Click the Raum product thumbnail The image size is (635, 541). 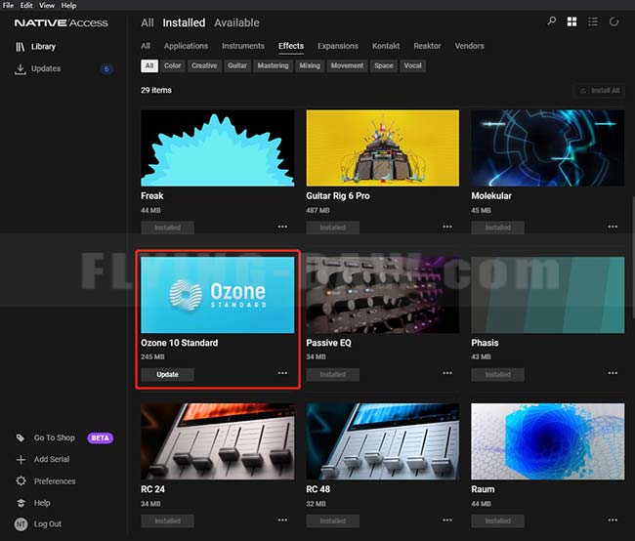coord(547,441)
